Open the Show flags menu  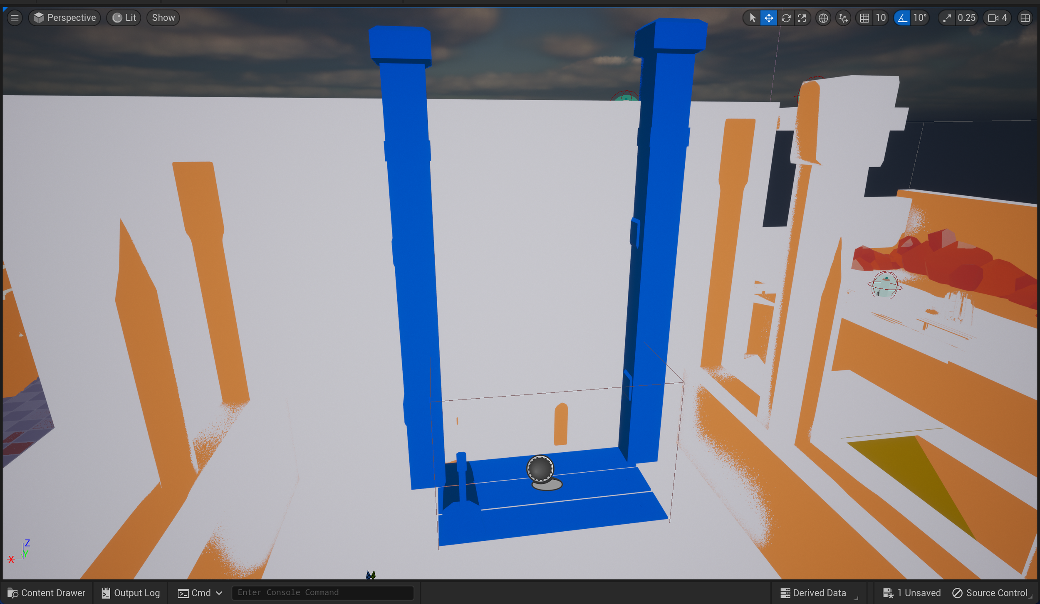pos(163,18)
